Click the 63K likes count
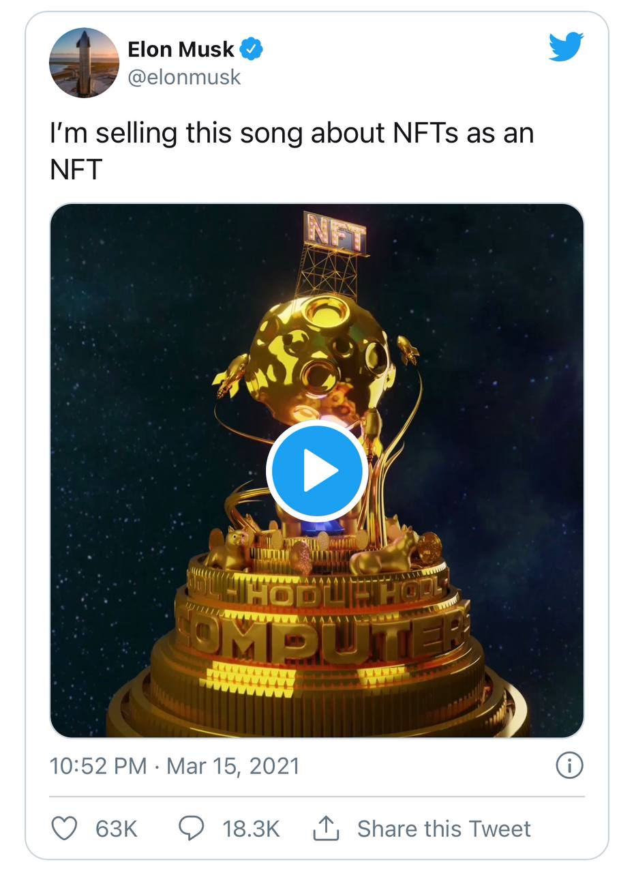634x873 pixels. [x=117, y=829]
